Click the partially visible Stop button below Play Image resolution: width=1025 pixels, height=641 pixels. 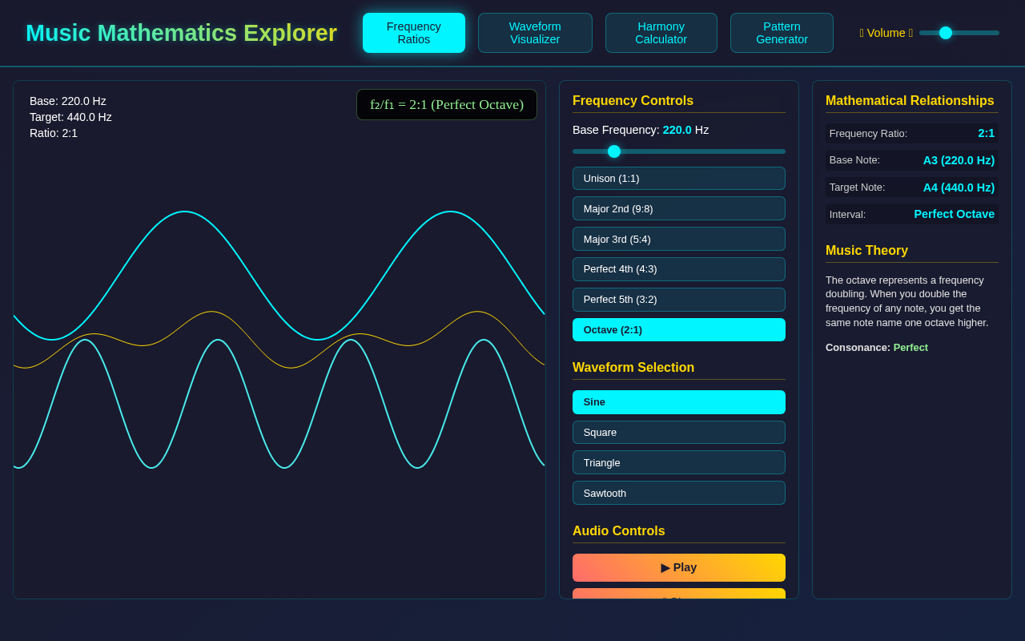click(678, 597)
